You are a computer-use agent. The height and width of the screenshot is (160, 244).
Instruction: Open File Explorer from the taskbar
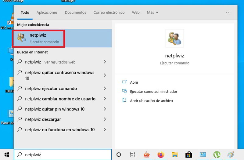(175, 155)
